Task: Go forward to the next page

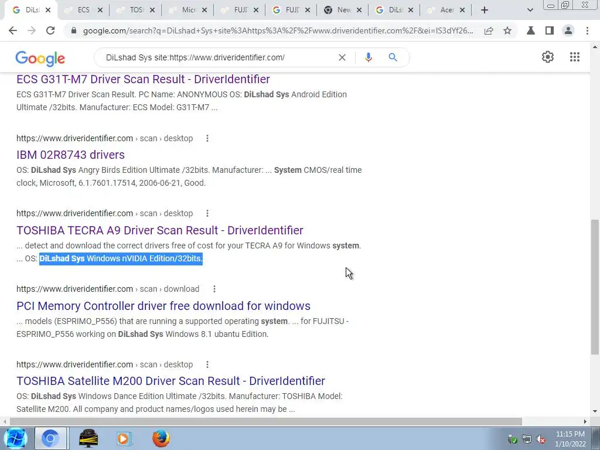Action: pyautogui.click(x=32, y=30)
